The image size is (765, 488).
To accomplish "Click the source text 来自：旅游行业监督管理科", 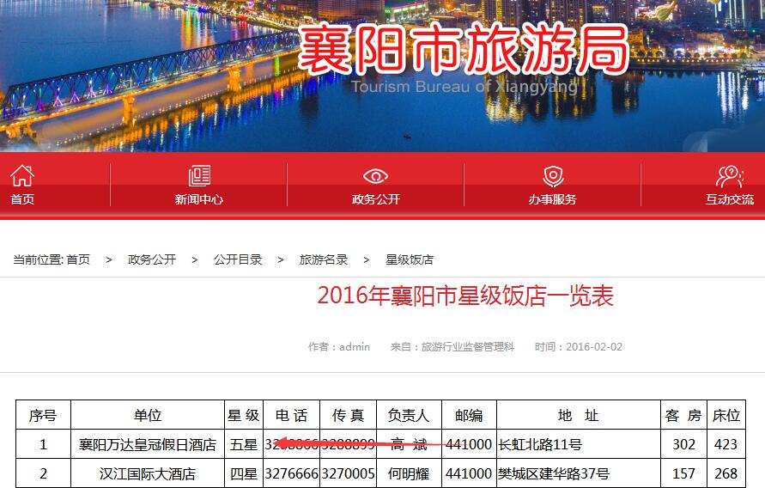I will click(x=452, y=347).
